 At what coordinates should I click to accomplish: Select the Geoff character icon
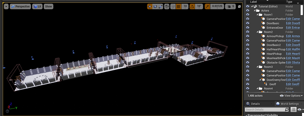(266, 84)
